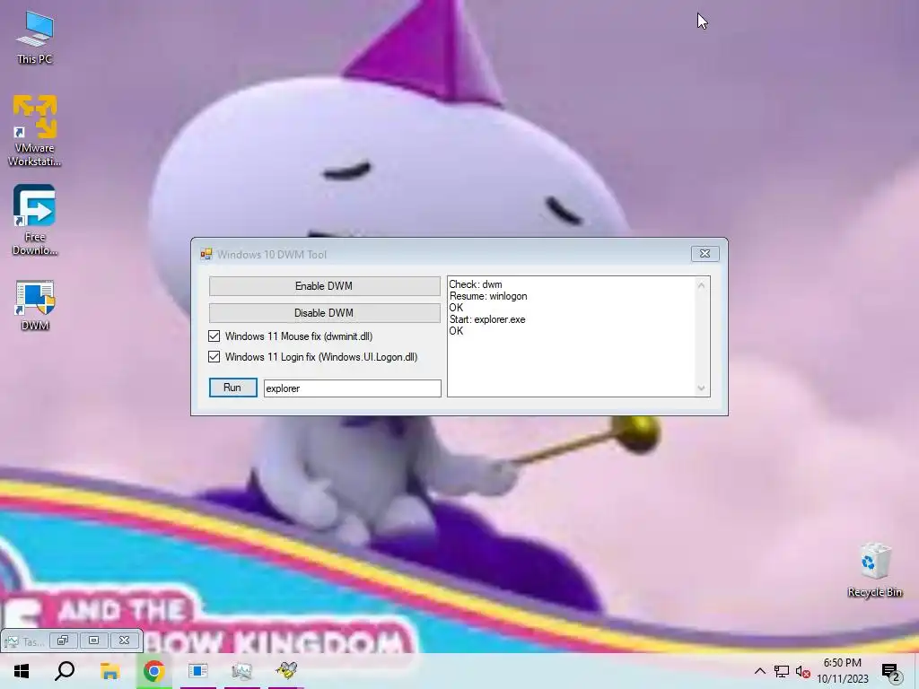Show hidden tray icons chevron
The image size is (919, 689).
click(x=759, y=671)
